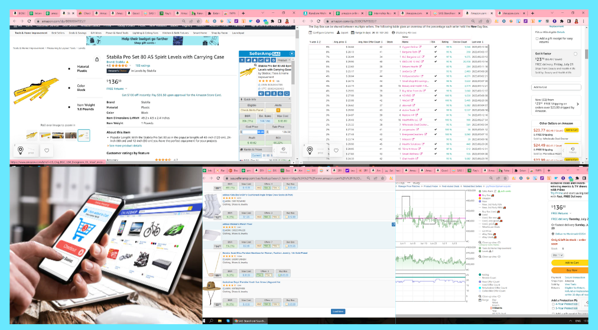598x330 pixels.
Task: Click the bell alert icon in SellerAmp toolbar
Action: pyautogui.click(x=255, y=60)
